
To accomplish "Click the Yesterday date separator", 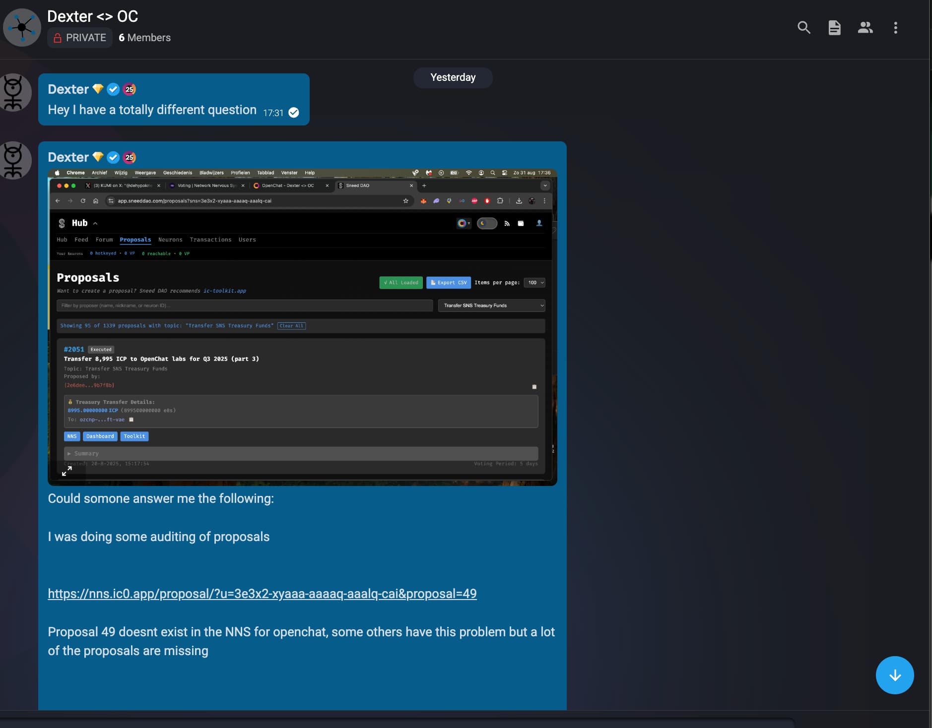I will tap(453, 77).
